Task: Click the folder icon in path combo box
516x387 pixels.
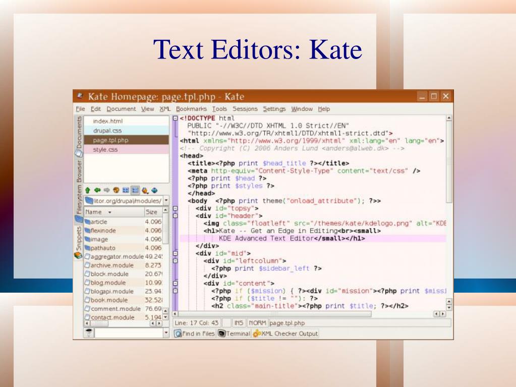Action: 89,200
